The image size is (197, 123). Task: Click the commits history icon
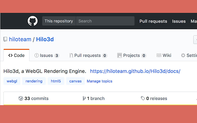[21, 98]
